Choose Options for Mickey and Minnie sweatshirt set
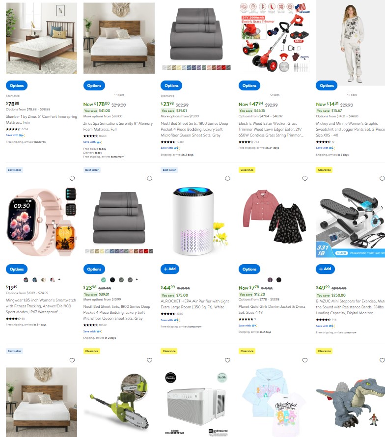 tap(327, 85)
